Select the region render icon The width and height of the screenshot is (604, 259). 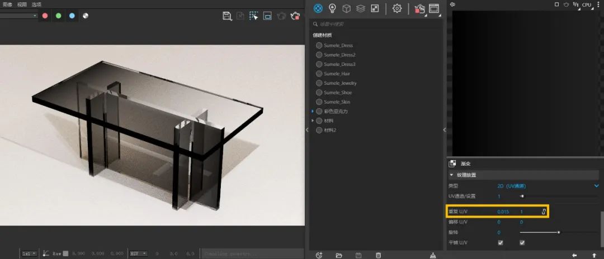click(253, 16)
